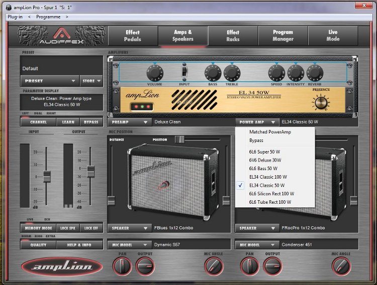Open the right Speaker dropdown
The width and height of the screenshot is (377, 285).
tap(257, 228)
